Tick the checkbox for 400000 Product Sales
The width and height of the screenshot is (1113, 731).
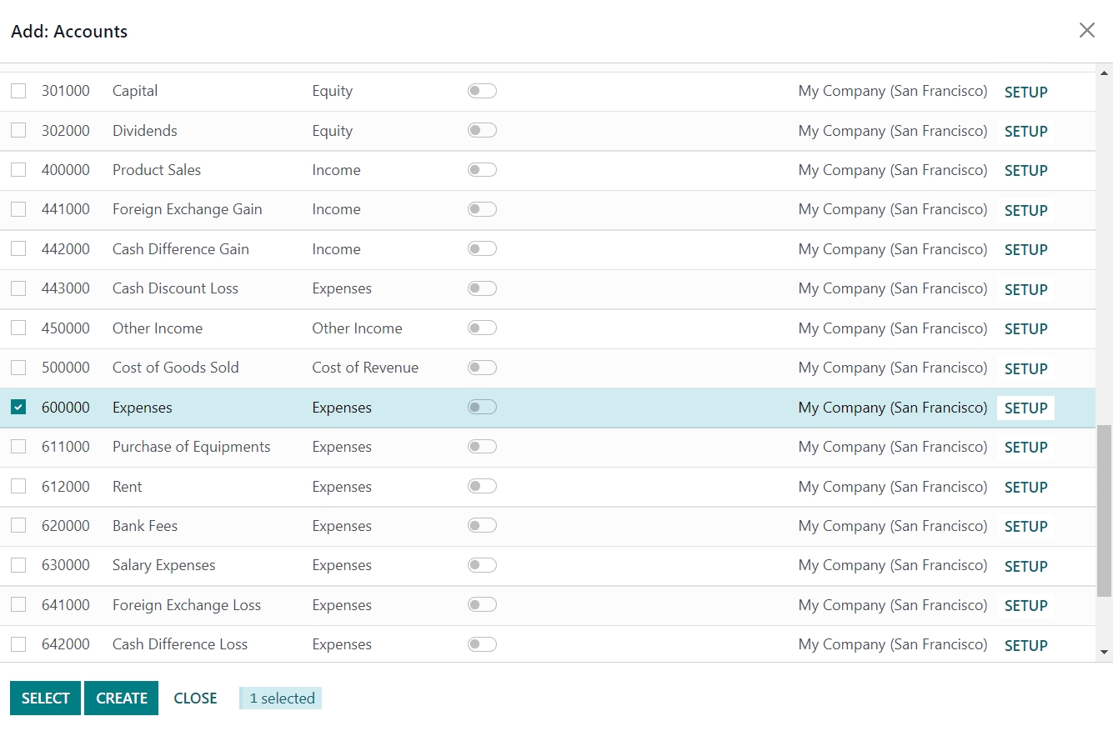coord(18,170)
